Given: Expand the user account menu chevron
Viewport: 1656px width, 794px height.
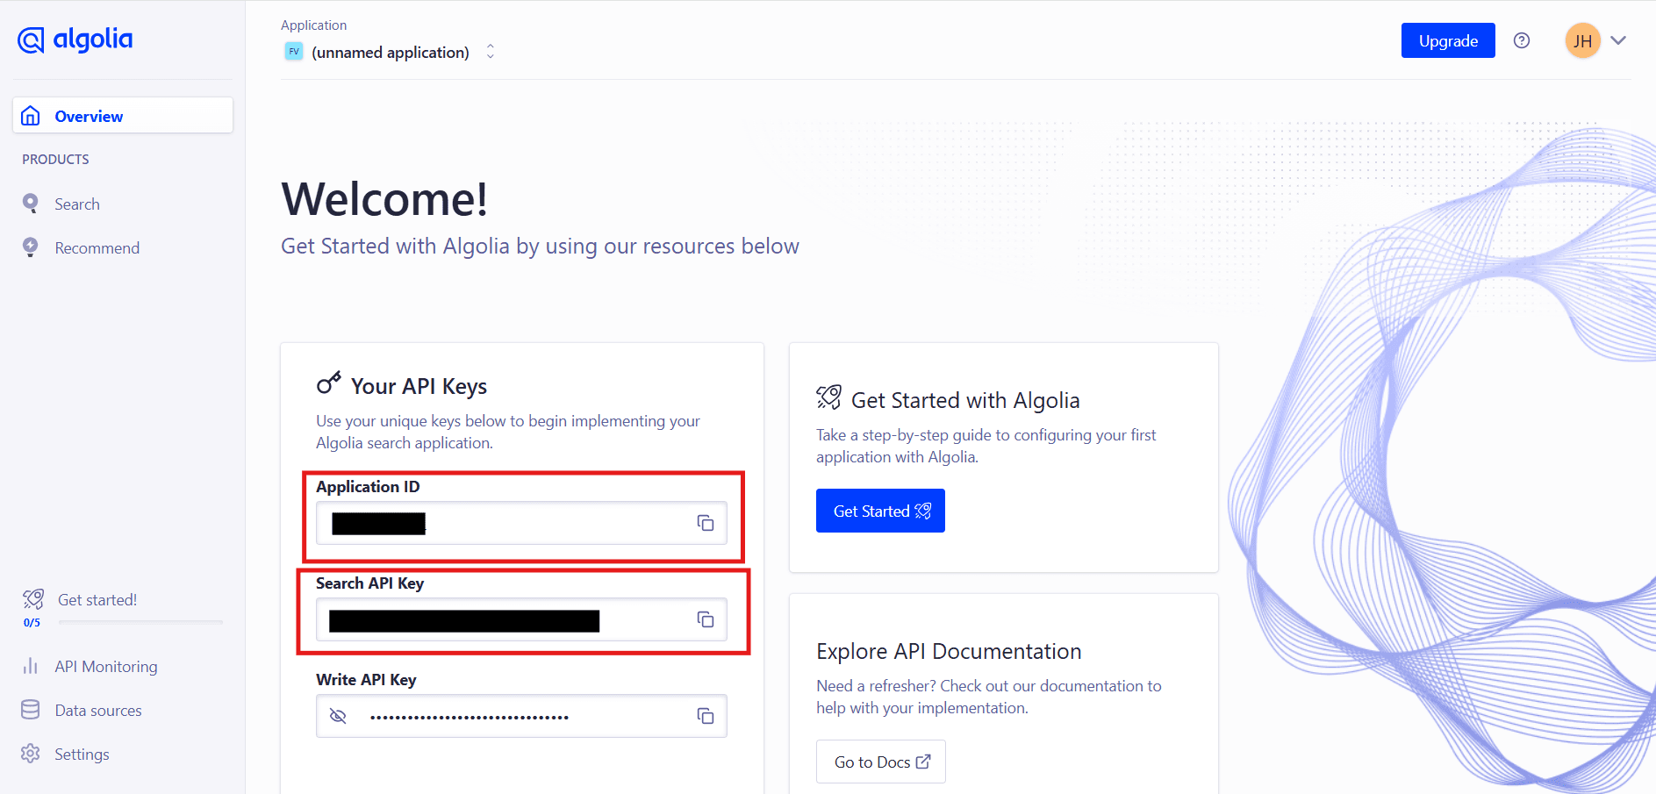Looking at the screenshot, I should (1622, 40).
